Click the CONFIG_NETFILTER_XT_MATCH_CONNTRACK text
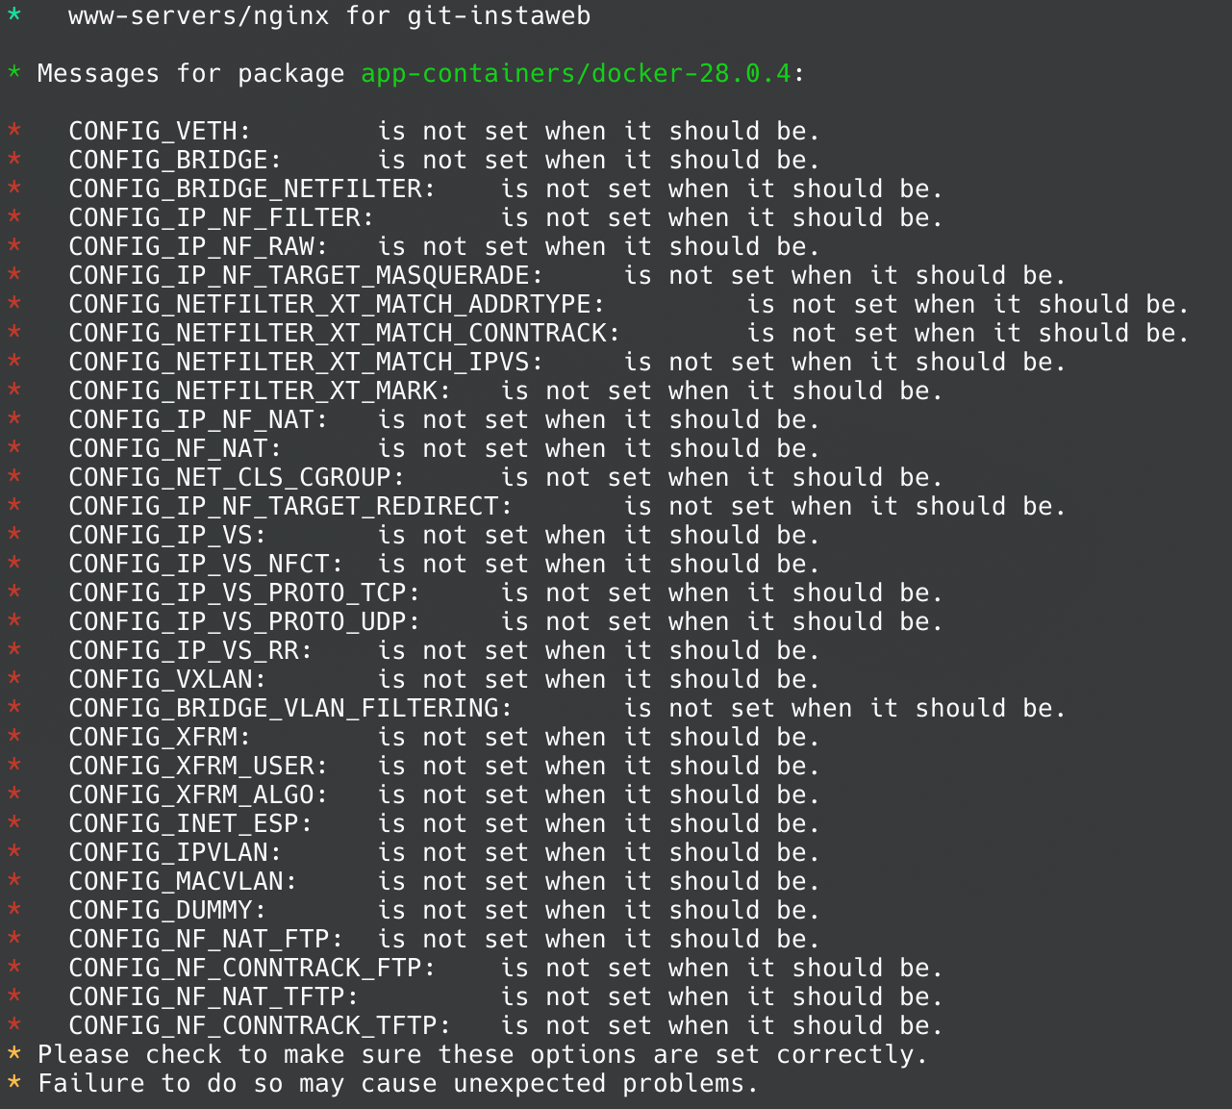 tap(344, 334)
